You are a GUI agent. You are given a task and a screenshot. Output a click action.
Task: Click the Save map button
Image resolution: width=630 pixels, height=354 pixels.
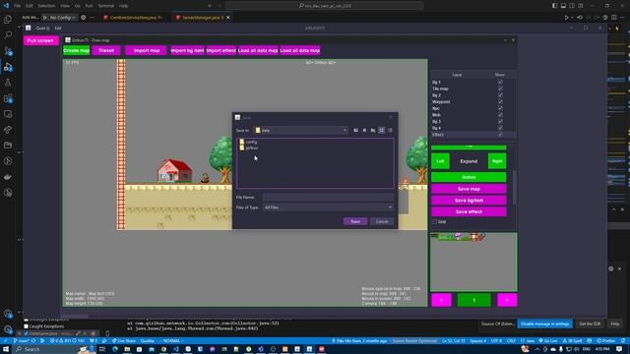pos(469,189)
